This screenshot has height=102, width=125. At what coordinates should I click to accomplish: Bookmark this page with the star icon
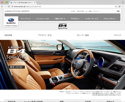pyautogui.click(x=116, y=7)
